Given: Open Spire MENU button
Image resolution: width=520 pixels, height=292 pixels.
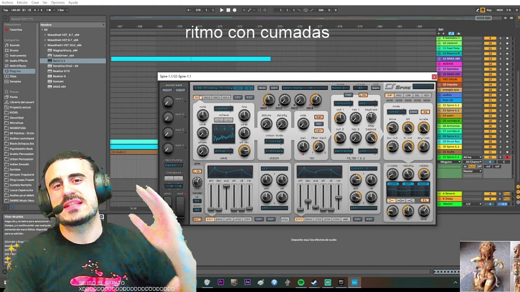Looking at the screenshot, I should click(262, 88).
